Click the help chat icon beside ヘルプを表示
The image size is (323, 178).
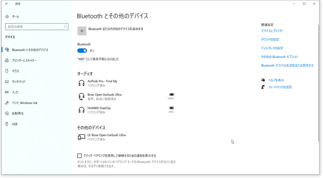pyautogui.click(x=263, y=80)
